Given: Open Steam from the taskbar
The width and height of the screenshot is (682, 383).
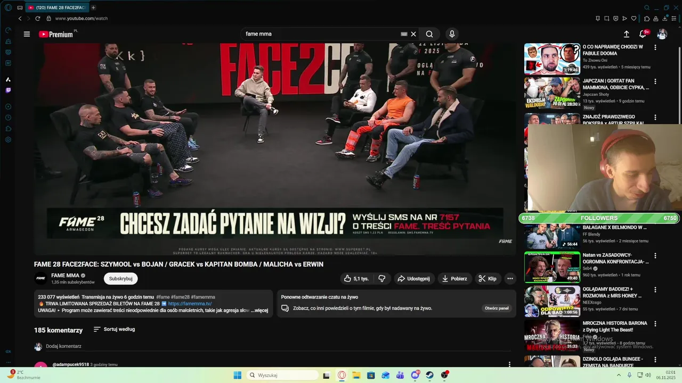Looking at the screenshot, I should pos(429,375).
